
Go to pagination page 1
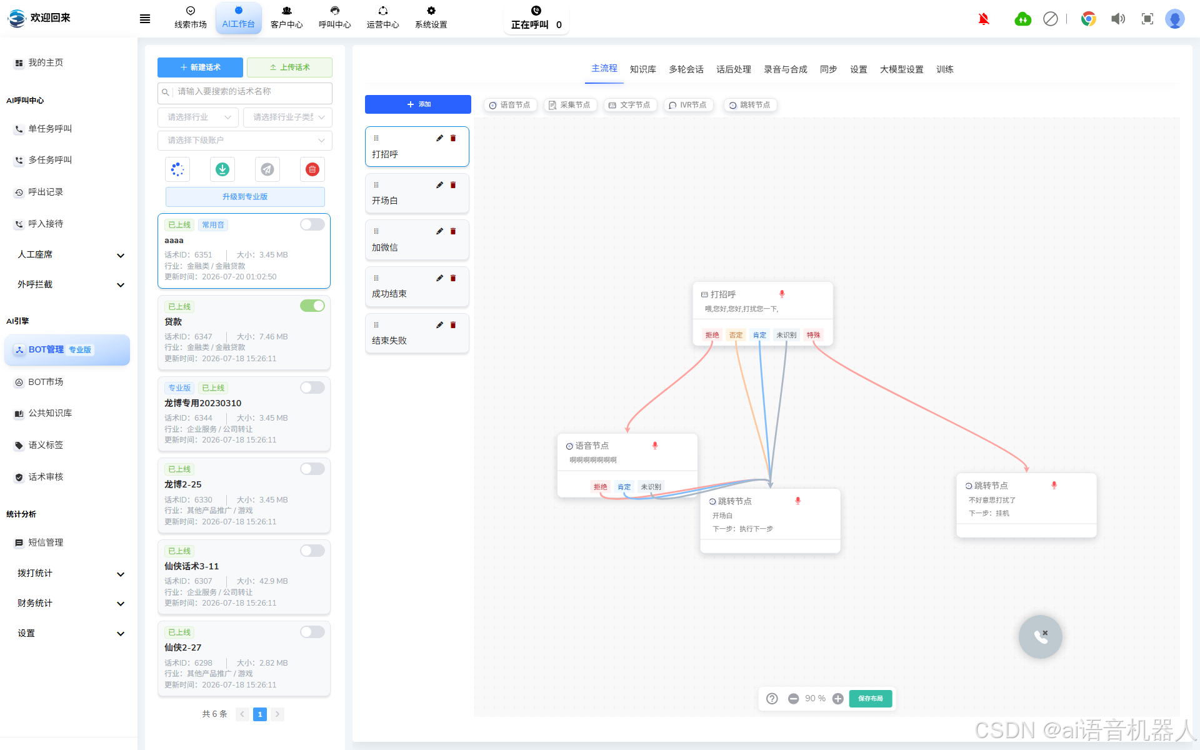[260, 714]
